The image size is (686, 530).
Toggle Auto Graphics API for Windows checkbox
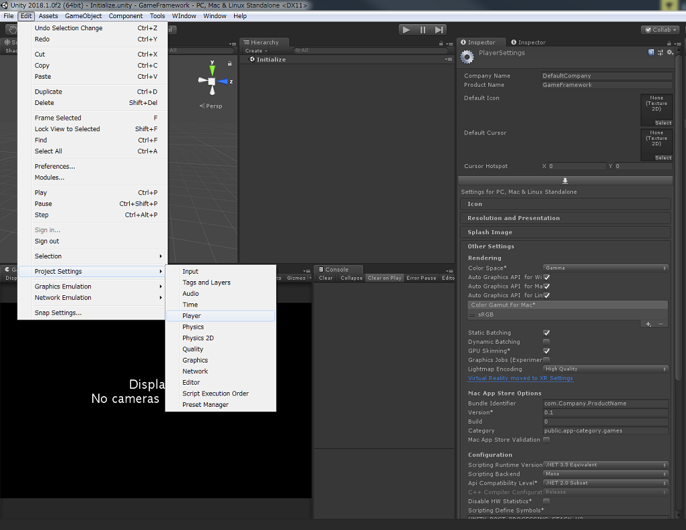point(546,277)
